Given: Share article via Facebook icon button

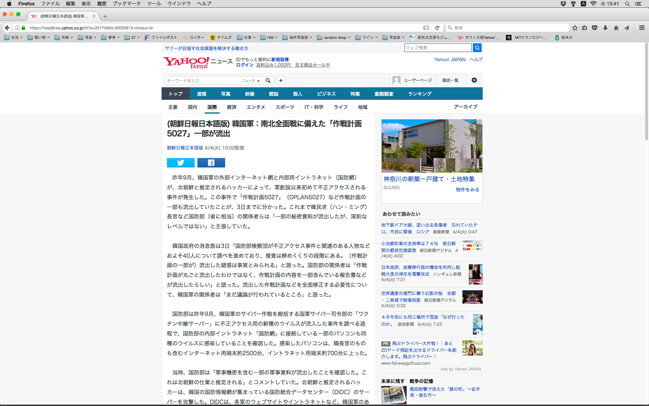Looking at the screenshot, I should pyautogui.click(x=211, y=163).
